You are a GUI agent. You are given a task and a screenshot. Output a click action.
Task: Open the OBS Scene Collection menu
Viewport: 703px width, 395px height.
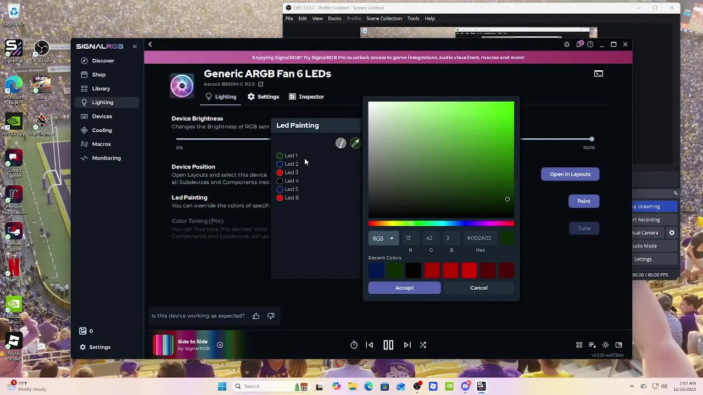pyautogui.click(x=384, y=19)
